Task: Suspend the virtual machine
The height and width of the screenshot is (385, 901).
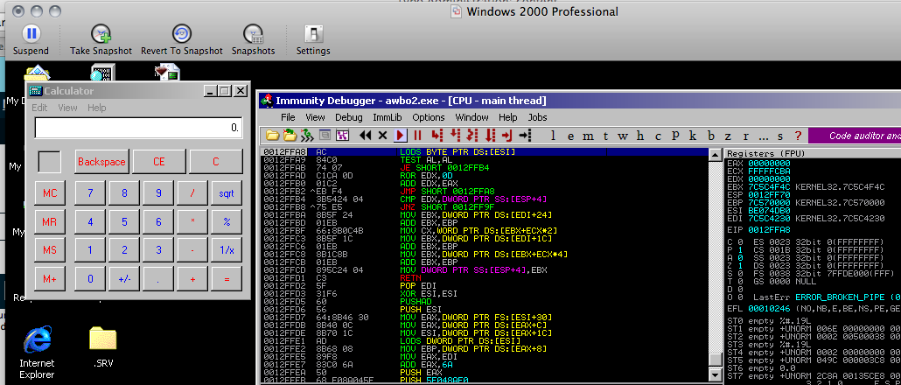Action: tap(31, 39)
